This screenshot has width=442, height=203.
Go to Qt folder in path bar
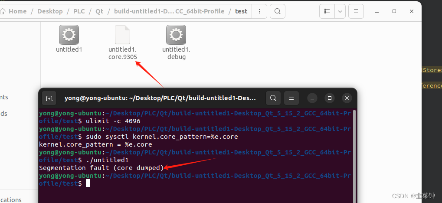coord(99,11)
